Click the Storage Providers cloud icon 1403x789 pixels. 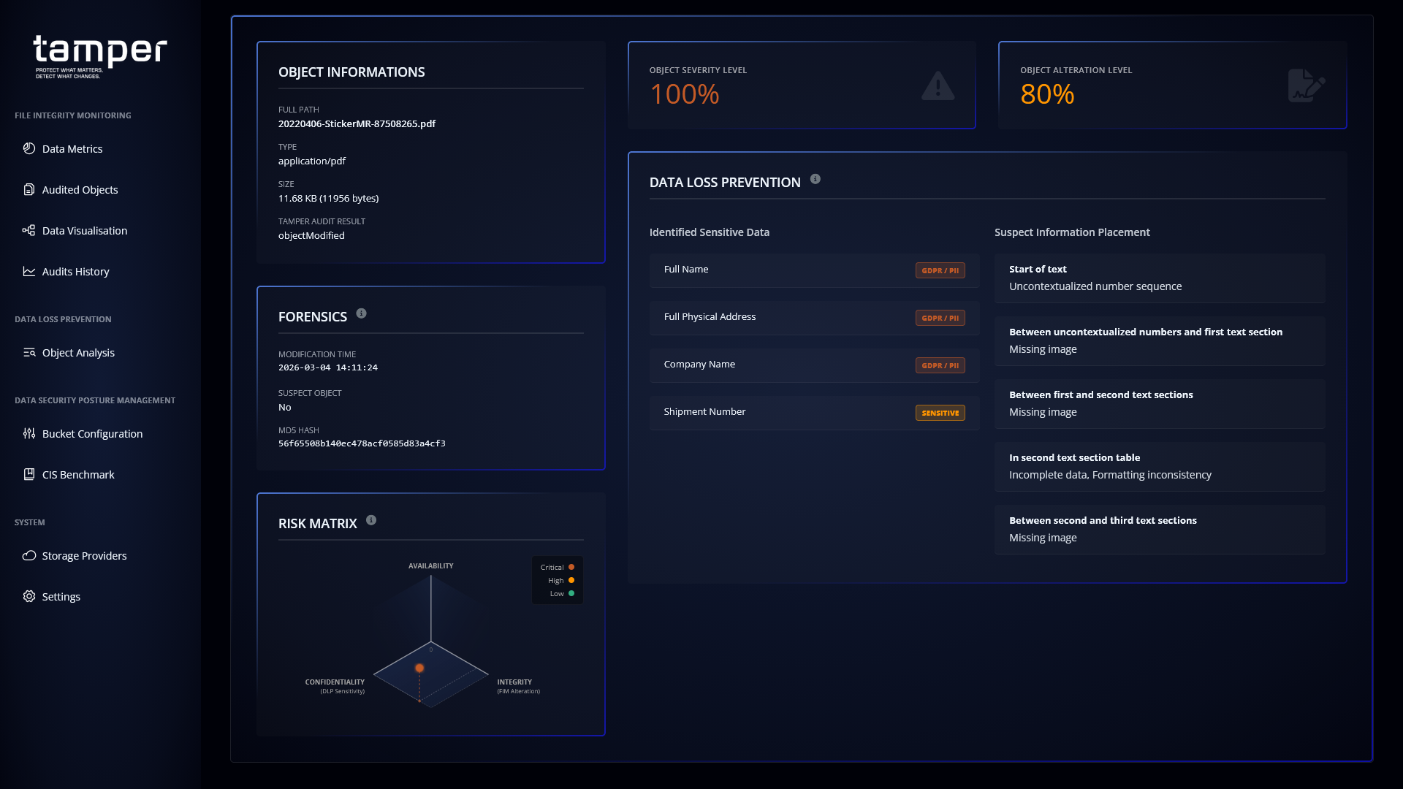click(29, 555)
